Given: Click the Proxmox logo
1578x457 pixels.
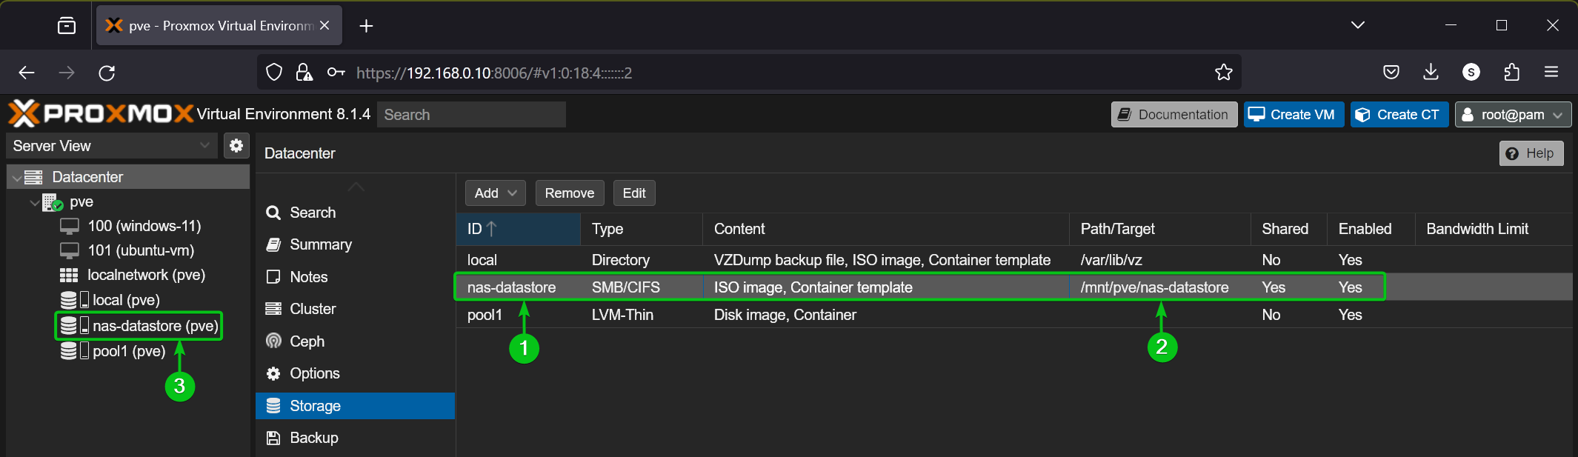Looking at the screenshot, I should [101, 113].
